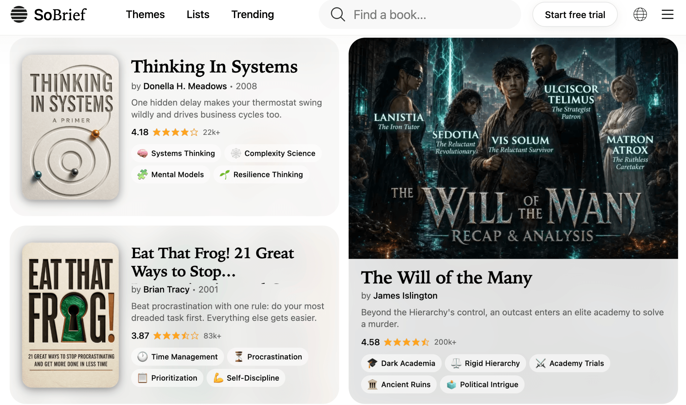Open the Themes menu

[x=145, y=14]
